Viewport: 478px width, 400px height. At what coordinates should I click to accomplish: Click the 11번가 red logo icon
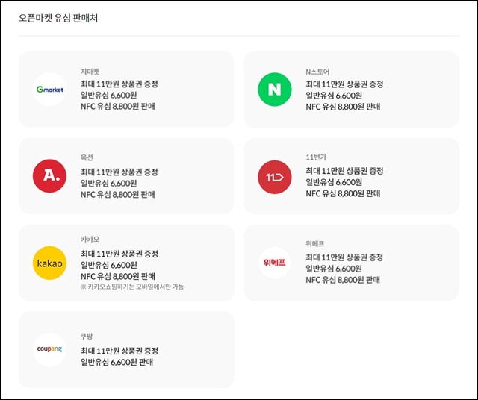[275, 177]
